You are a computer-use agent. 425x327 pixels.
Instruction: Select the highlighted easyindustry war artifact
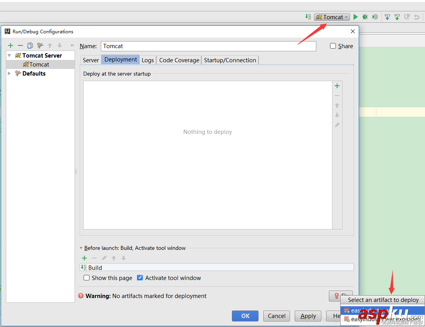pos(383,311)
